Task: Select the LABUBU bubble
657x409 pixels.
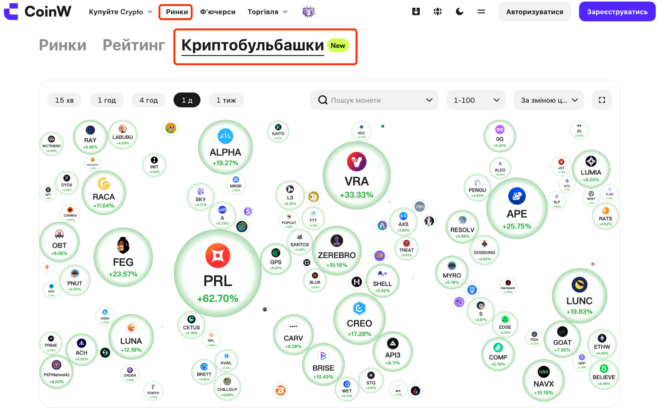Action: [123, 135]
